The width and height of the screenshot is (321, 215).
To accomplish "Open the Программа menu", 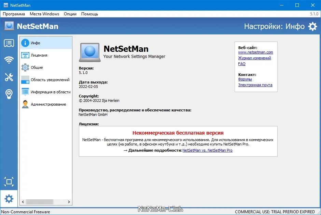I will coord(14,14).
